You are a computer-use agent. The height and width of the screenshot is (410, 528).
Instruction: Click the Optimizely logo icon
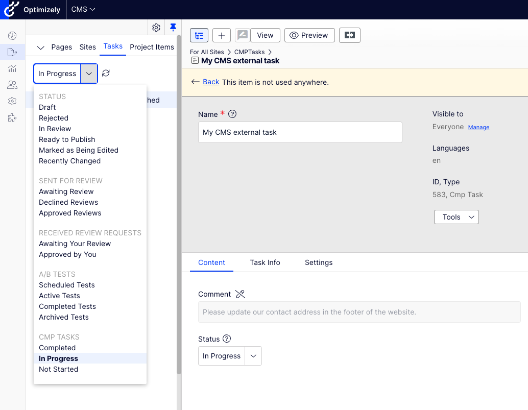pyautogui.click(x=10, y=10)
